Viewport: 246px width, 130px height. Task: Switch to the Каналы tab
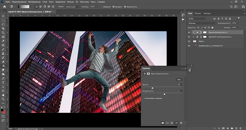pos(198,13)
